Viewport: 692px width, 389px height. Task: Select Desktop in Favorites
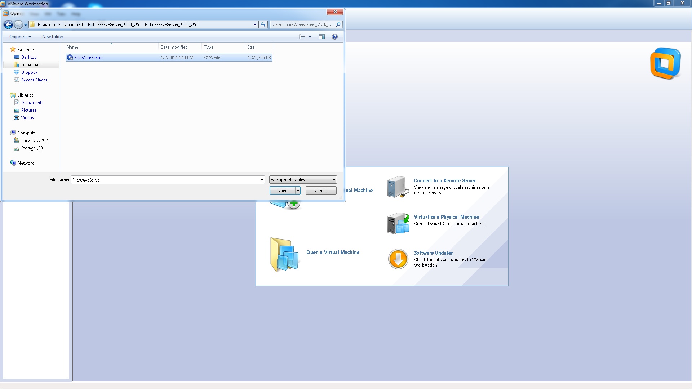pos(29,57)
